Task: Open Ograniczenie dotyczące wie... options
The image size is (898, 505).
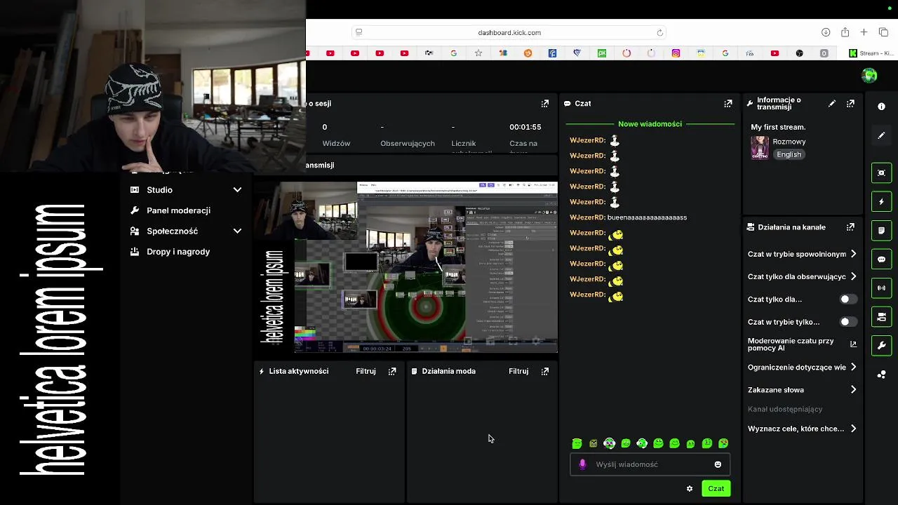Action: 803,368
